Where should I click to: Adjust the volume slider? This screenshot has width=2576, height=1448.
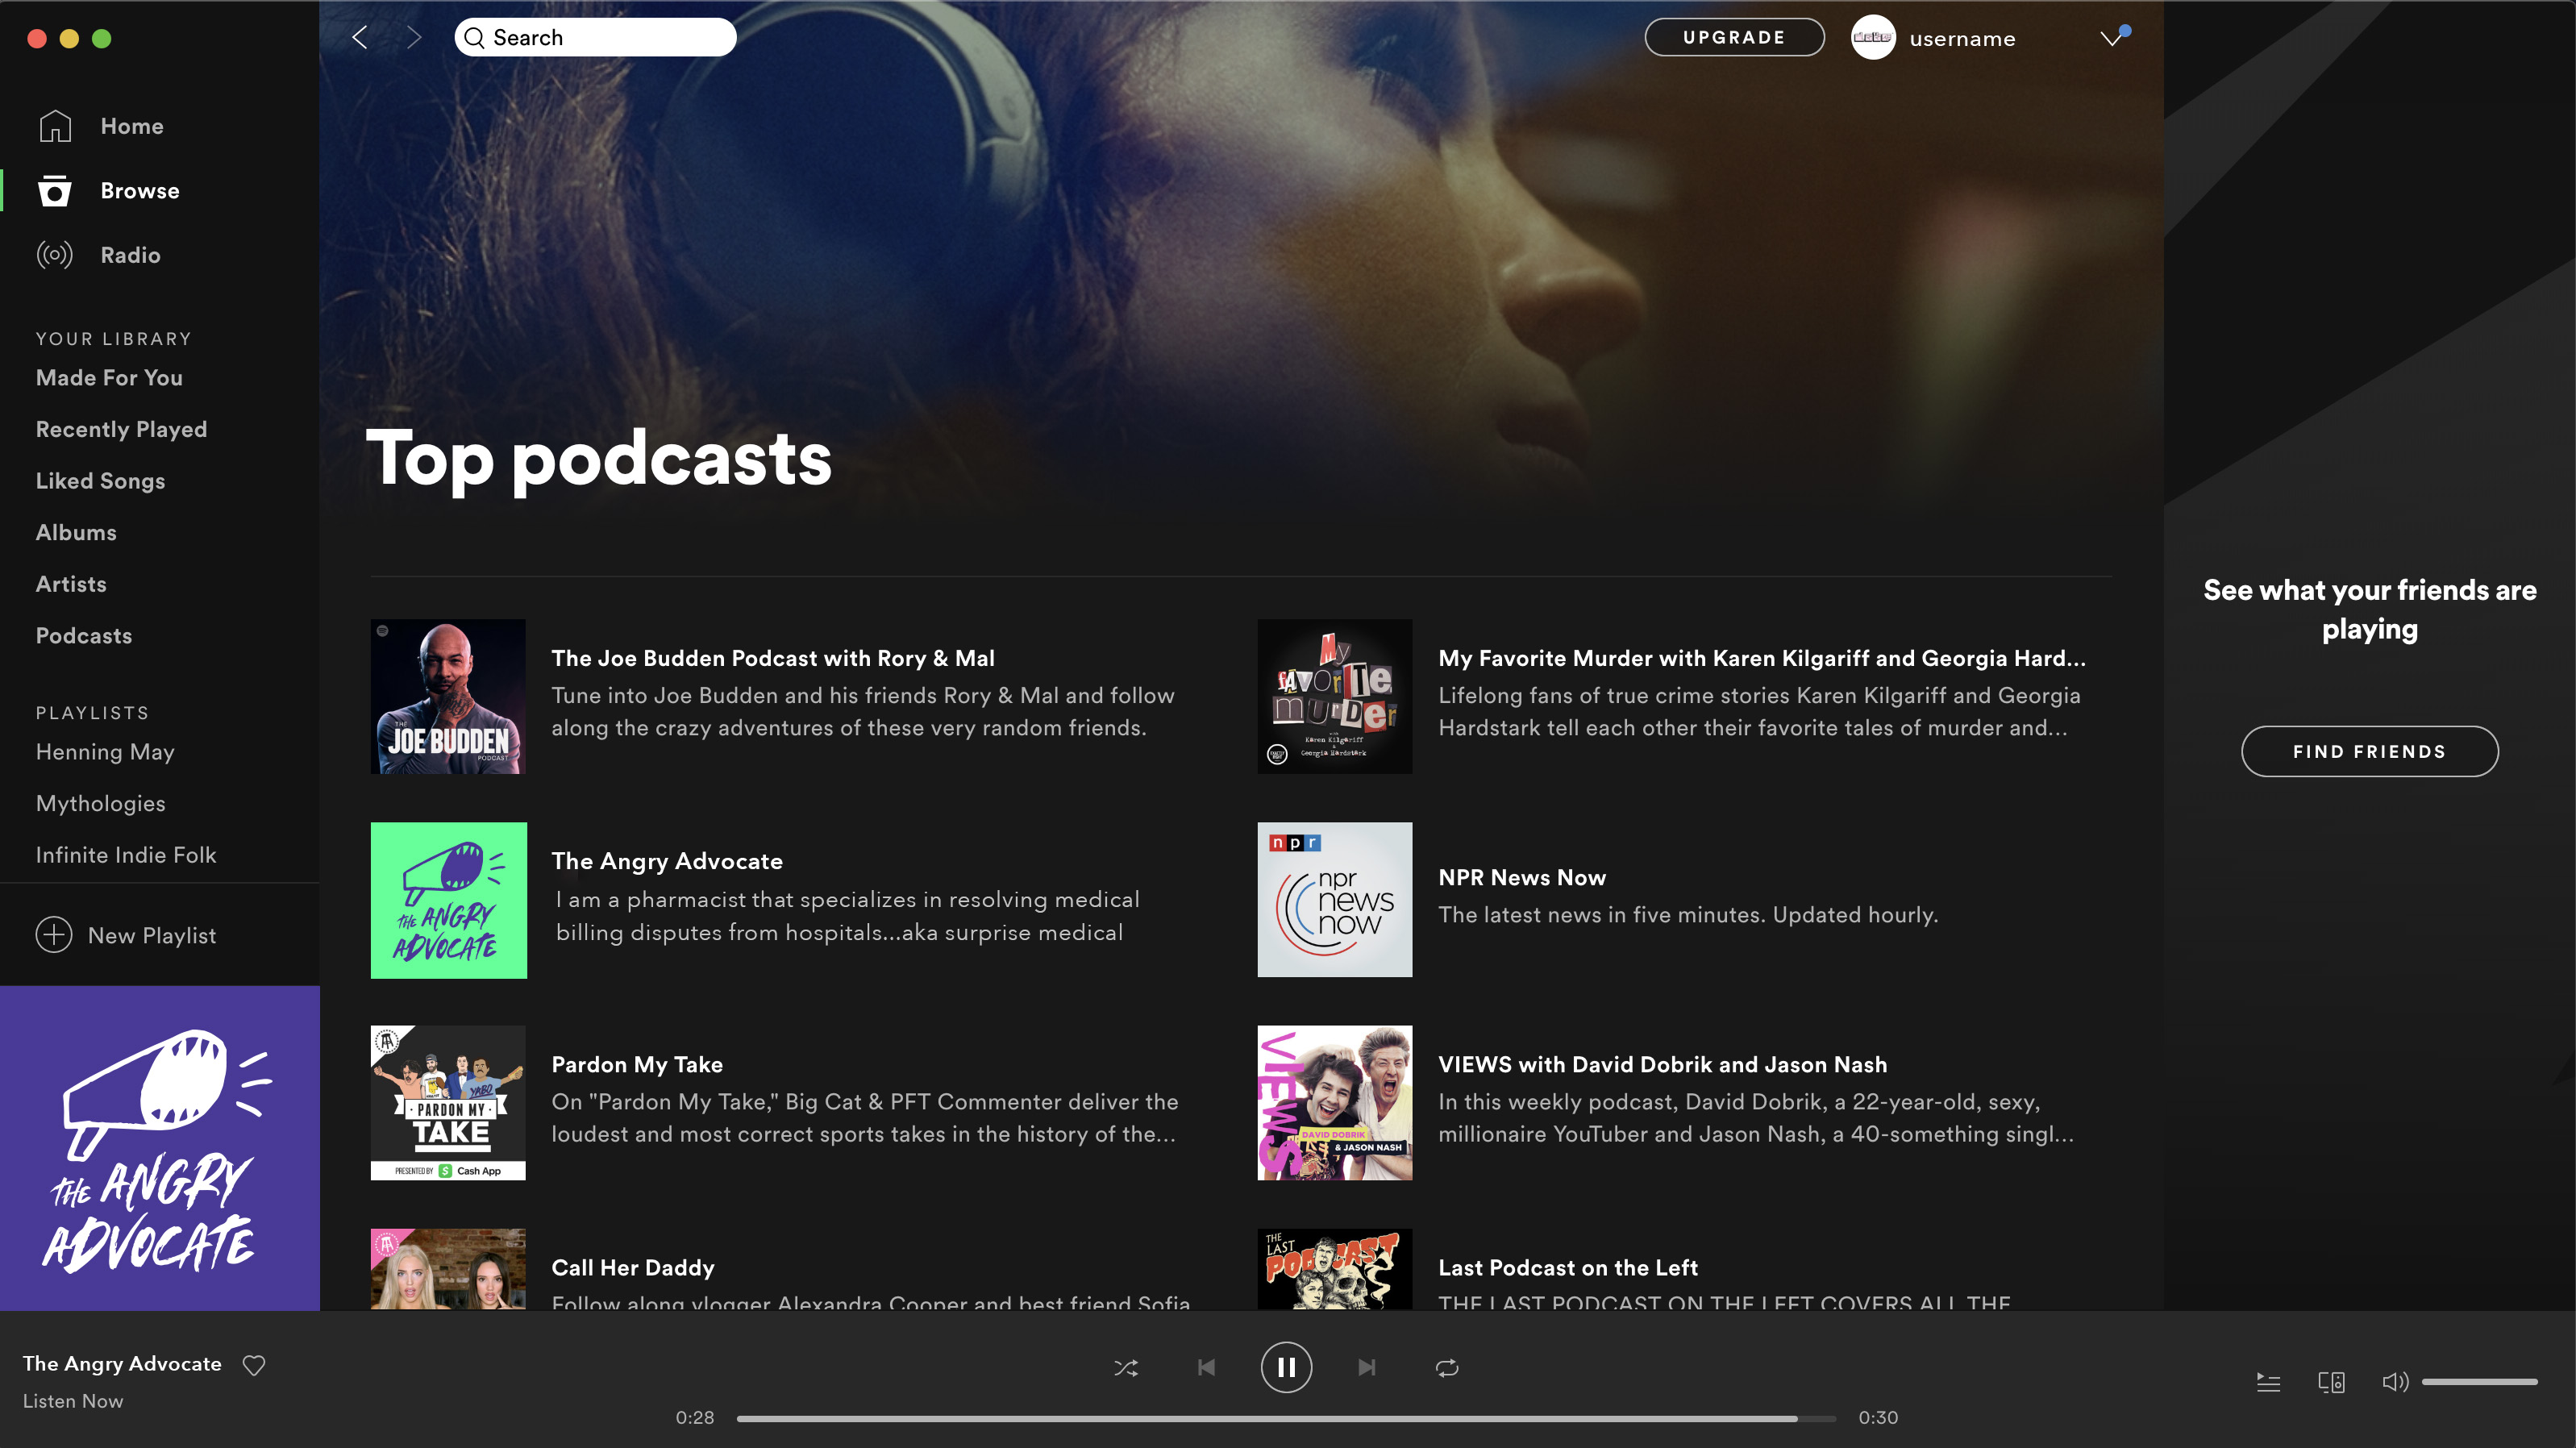point(2479,1382)
